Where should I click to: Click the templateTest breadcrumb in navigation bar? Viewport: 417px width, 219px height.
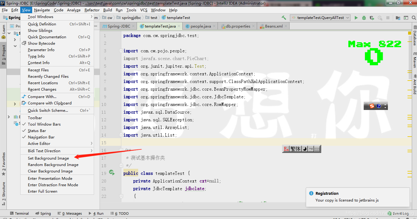[x=176, y=18]
